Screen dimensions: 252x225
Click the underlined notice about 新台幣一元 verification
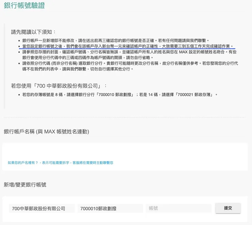(128, 46)
